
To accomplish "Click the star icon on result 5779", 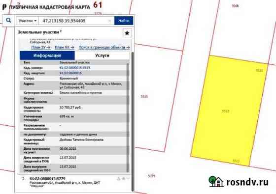I will (x=124, y=179).
